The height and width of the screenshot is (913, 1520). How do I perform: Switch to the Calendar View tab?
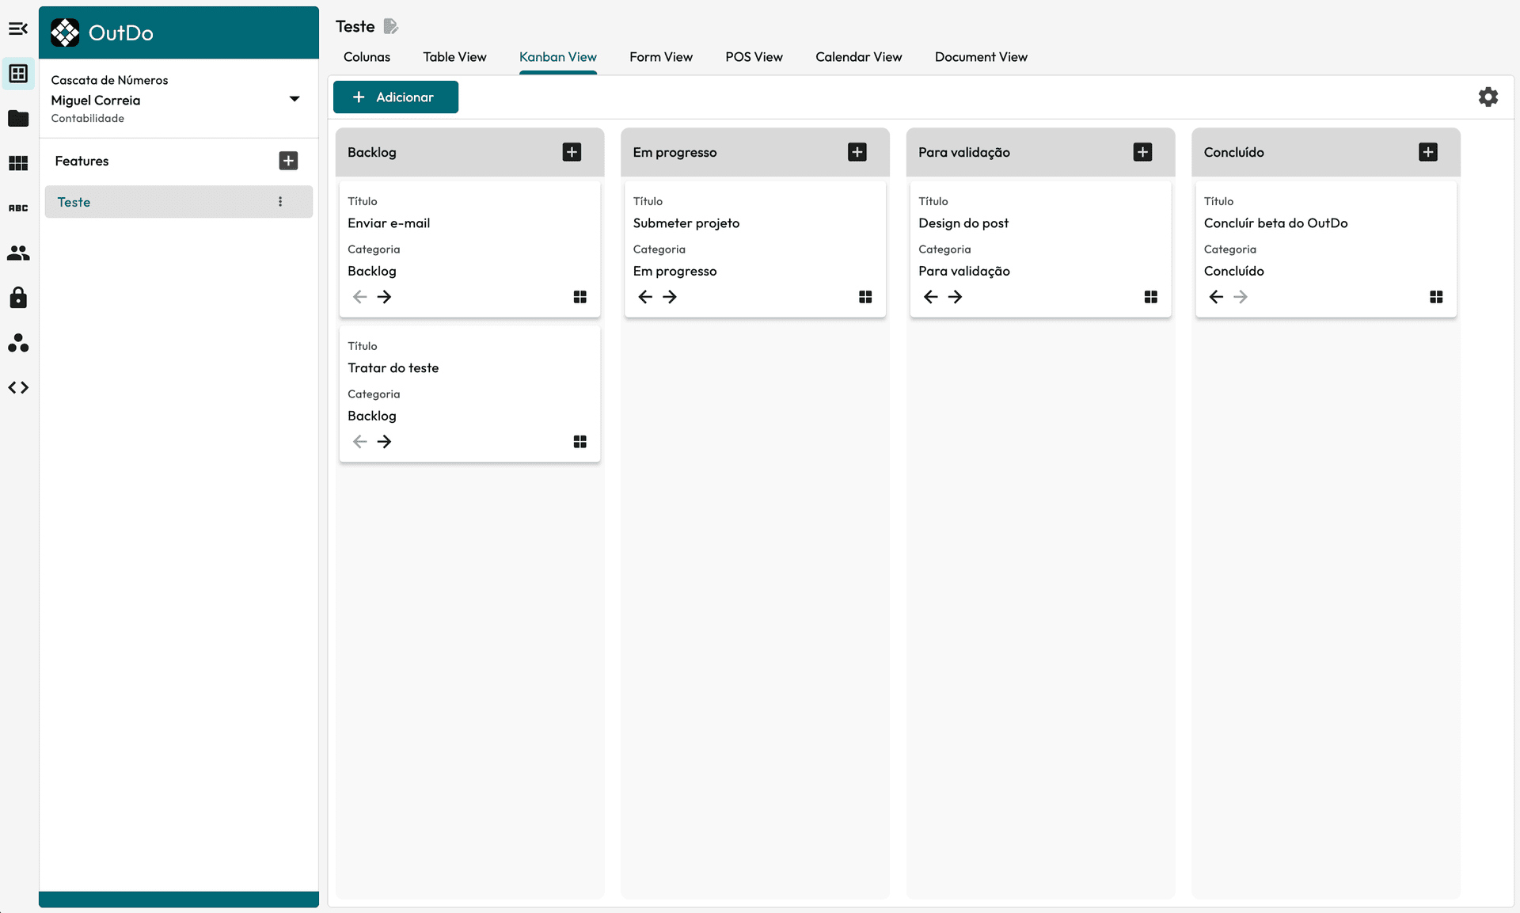click(858, 56)
